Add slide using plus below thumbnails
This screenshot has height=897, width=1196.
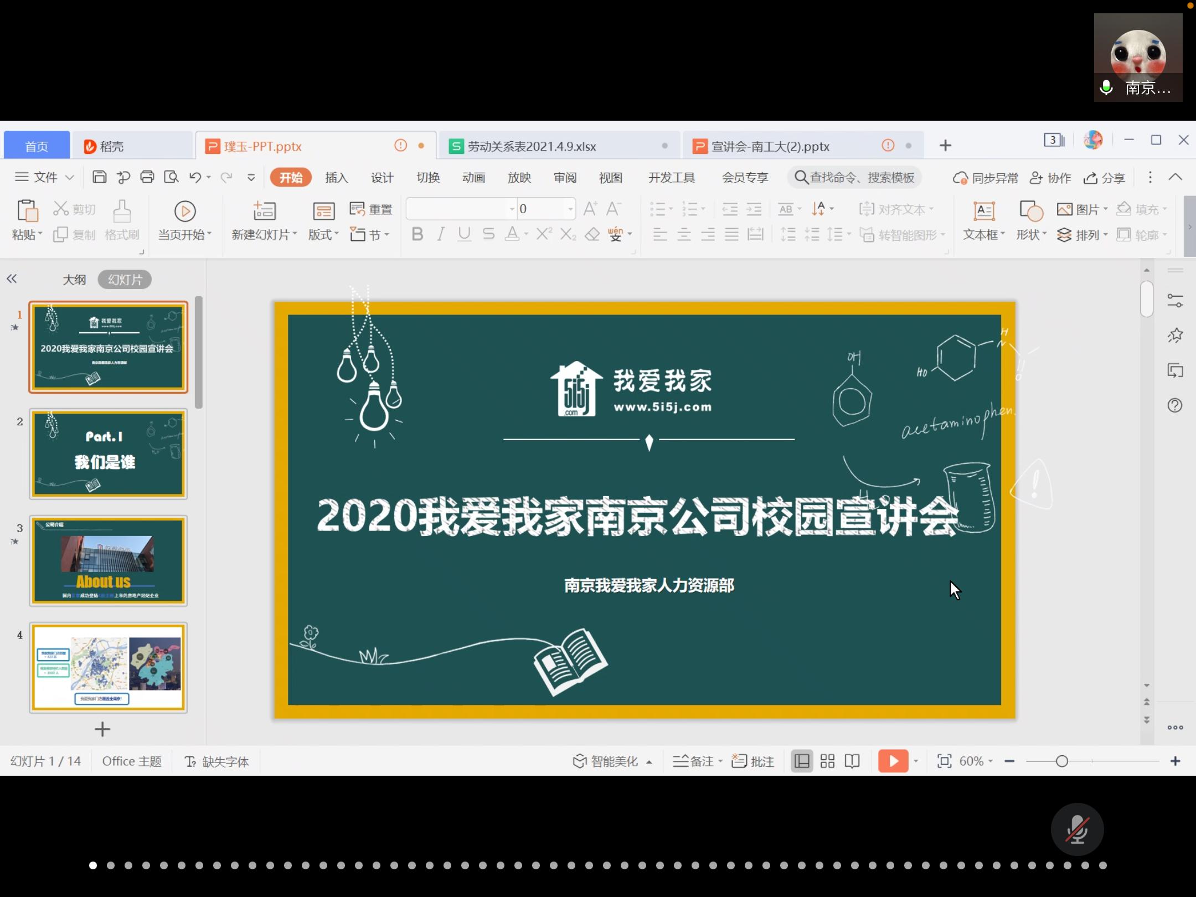(102, 729)
